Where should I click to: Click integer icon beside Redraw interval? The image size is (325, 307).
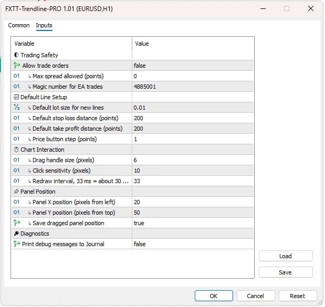point(16,181)
